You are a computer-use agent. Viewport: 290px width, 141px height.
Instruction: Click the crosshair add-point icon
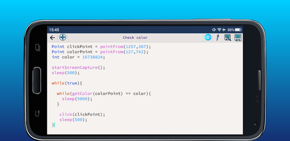tap(62, 38)
